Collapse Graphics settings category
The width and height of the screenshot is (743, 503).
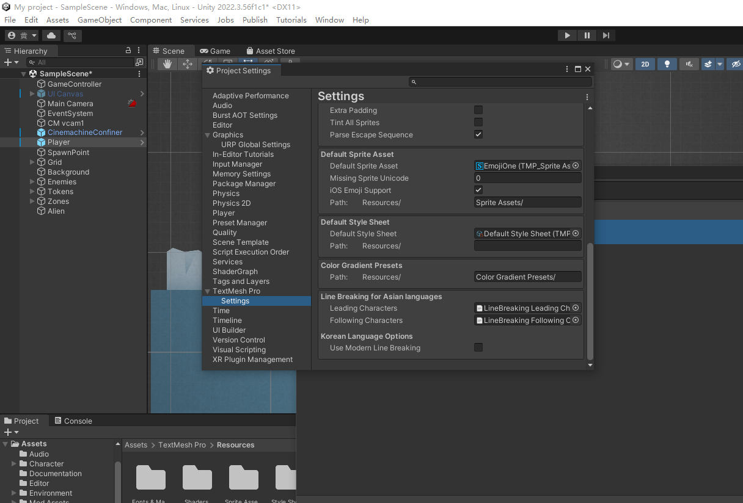coord(207,135)
